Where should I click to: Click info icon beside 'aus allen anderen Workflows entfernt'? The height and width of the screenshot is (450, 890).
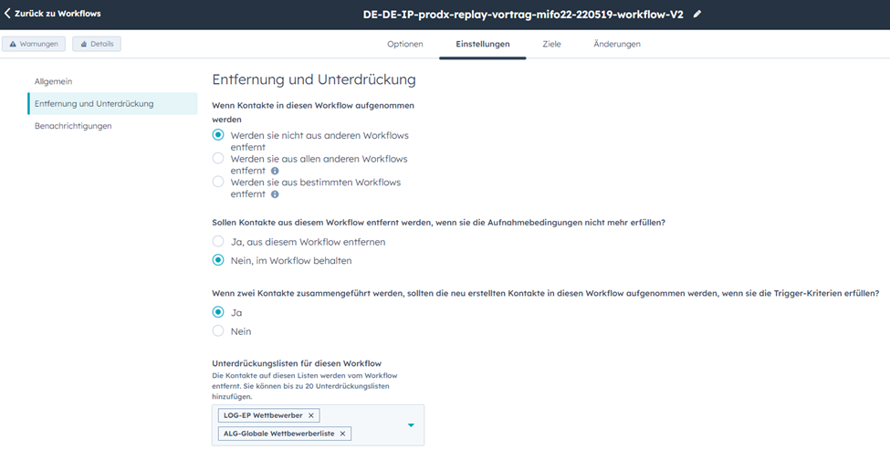(275, 171)
